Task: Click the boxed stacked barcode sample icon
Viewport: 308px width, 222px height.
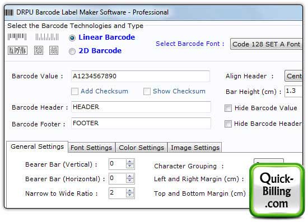Action: (18, 50)
